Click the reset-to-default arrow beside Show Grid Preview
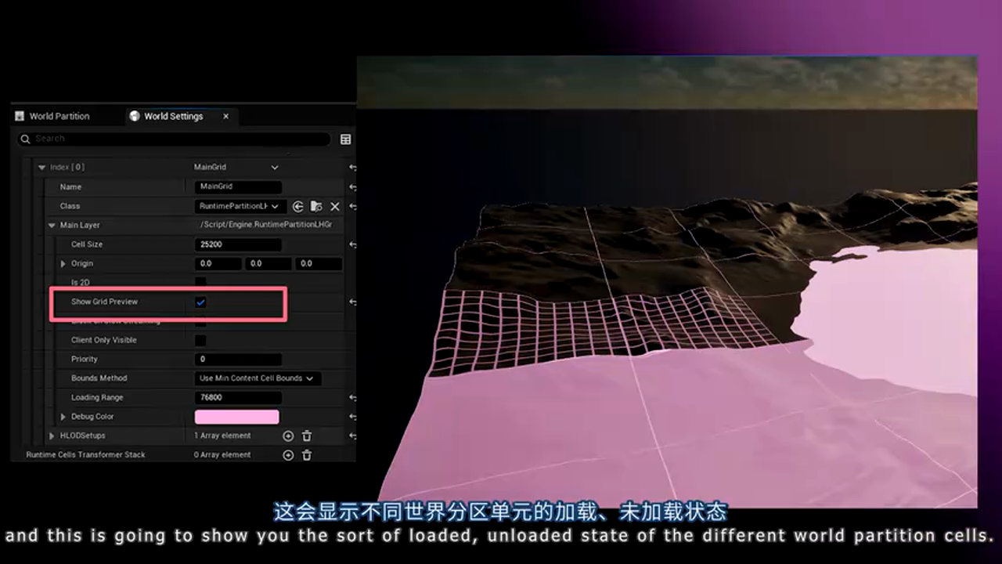The image size is (1002, 564). pyautogui.click(x=352, y=302)
